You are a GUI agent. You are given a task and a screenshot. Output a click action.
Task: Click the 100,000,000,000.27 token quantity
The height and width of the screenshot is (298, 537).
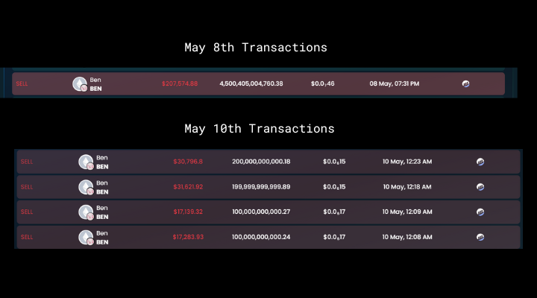click(x=261, y=212)
